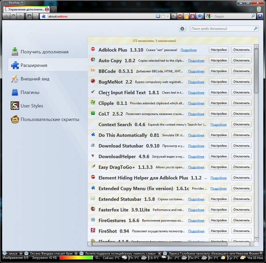Image resolution: width=266 pixels, height=263 pixels.
Task: Click the Adblock Plus extension icon in list
Action: pyautogui.click(x=93, y=49)
